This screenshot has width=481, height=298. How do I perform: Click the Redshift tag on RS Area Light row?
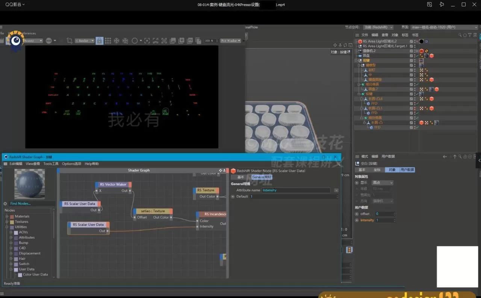[x=421, y=41]
